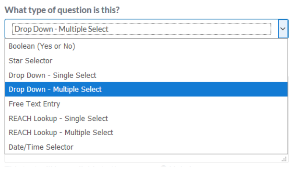The image size is (295, 172).
Task: Set question type to yes/no Boolean
Action: tap(42, 46)
